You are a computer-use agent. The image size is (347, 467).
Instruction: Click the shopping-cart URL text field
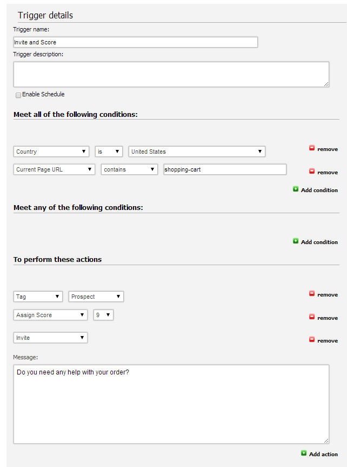pos(224,169)
